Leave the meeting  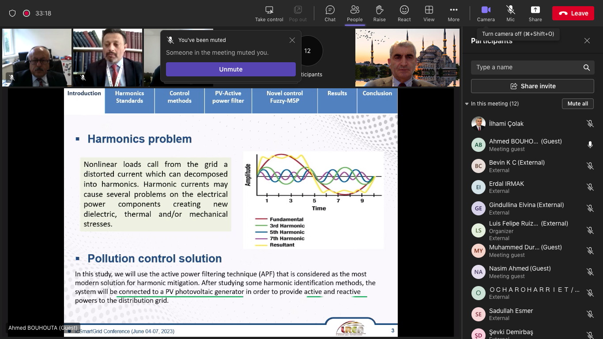click(x=573, y=13)
